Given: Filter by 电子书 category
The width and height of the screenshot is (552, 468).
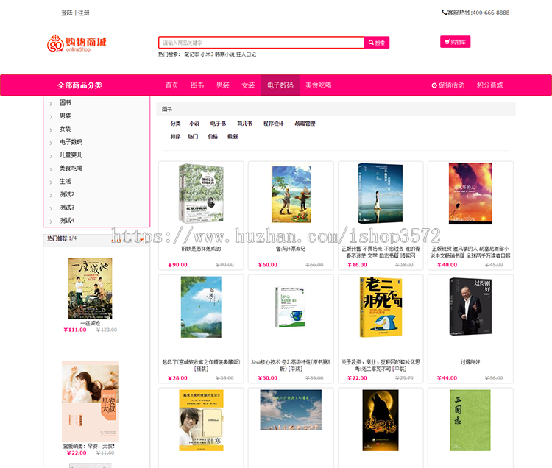Looking at the screenshot, I should pyautogui.click(x=219, y=124).
